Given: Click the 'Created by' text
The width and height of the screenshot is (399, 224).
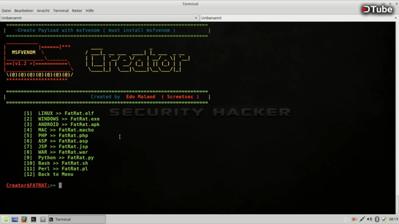Looking at the screenshot, I should coord(105,97).
